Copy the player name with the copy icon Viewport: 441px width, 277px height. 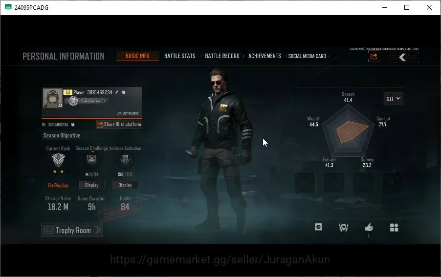tap(124, 92)
